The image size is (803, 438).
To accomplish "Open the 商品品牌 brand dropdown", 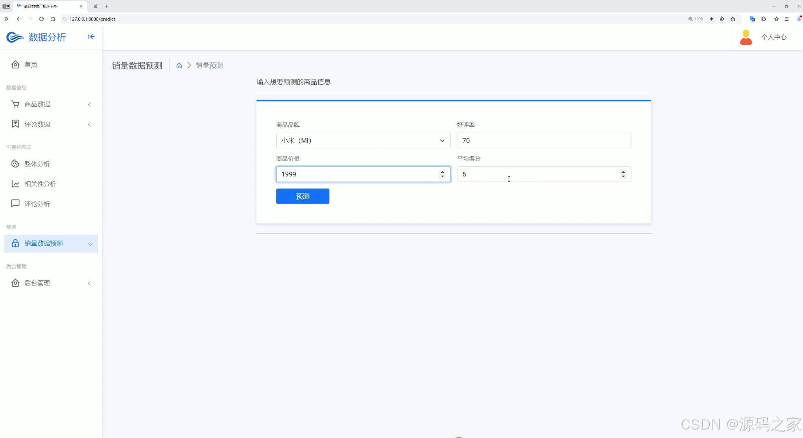I will pyautogui.click(x=363, y=141).
